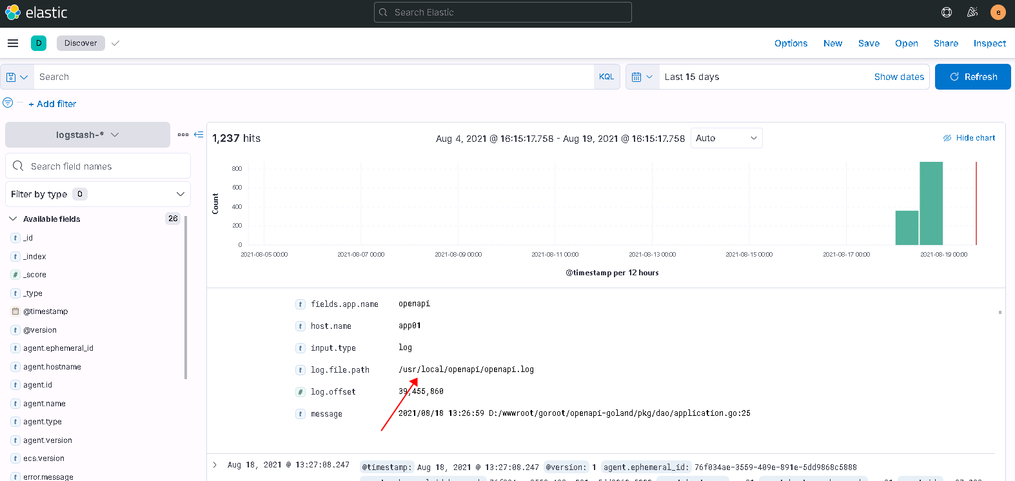
Task: Click the Refresh button
Action: [x=972, y=77]
